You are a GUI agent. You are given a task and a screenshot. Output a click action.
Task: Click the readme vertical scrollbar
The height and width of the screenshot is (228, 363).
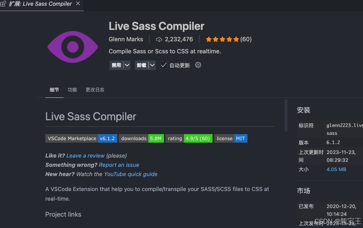coord(286,115)
